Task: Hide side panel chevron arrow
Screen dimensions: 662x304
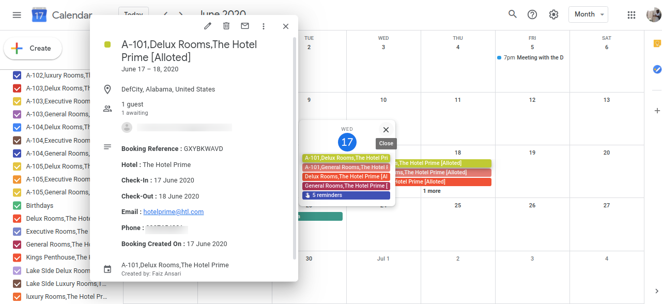Action: (657, 291)
